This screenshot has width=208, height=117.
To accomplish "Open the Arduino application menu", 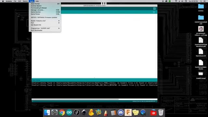I will pyautogui.click(x=9, y=1).
